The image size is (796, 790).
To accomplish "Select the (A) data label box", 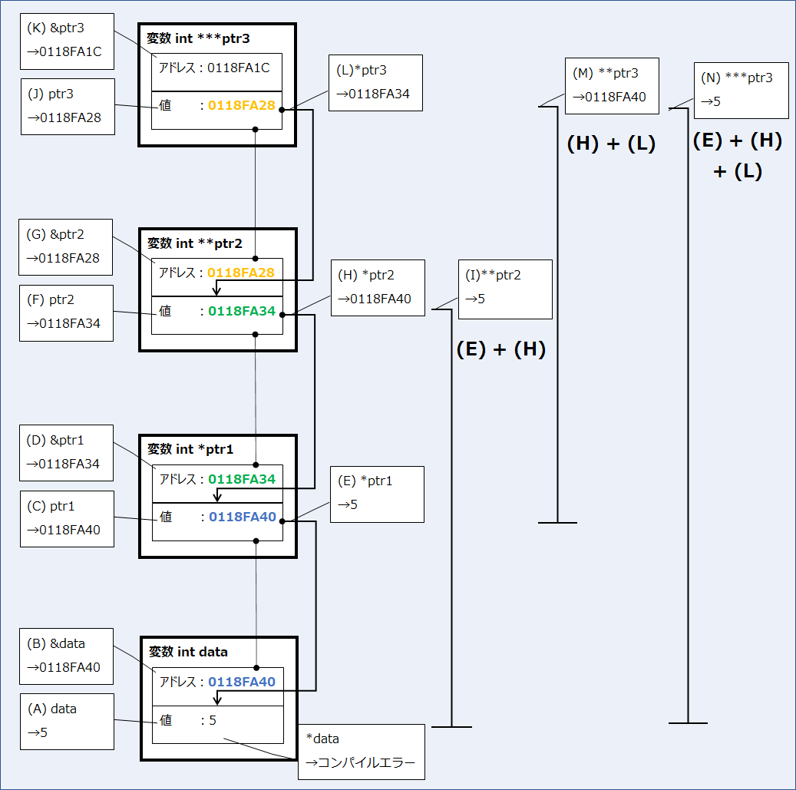I will pyautogui.click(x=67, y=722).
